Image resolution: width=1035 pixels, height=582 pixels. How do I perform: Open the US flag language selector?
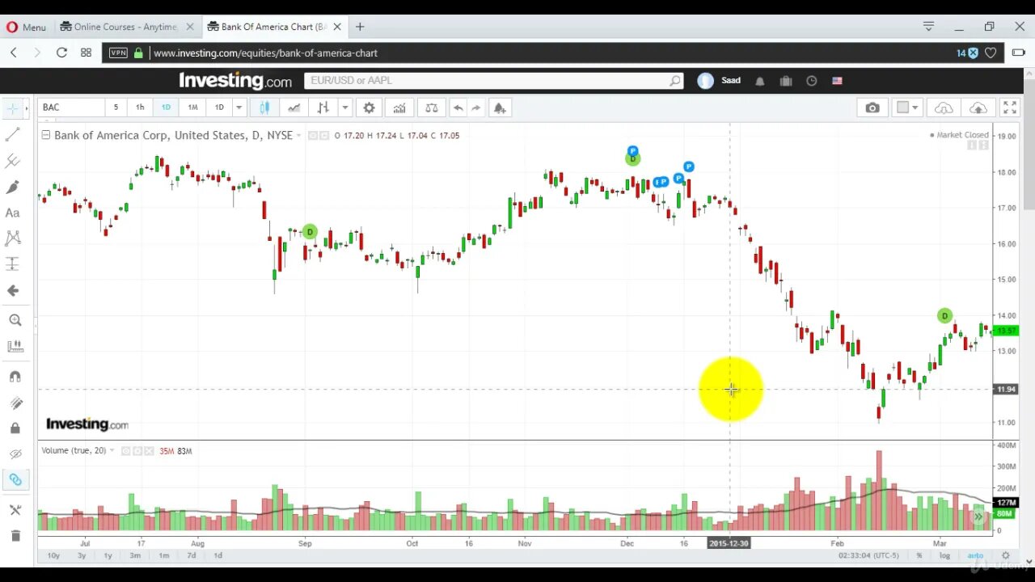pos(837,81)
